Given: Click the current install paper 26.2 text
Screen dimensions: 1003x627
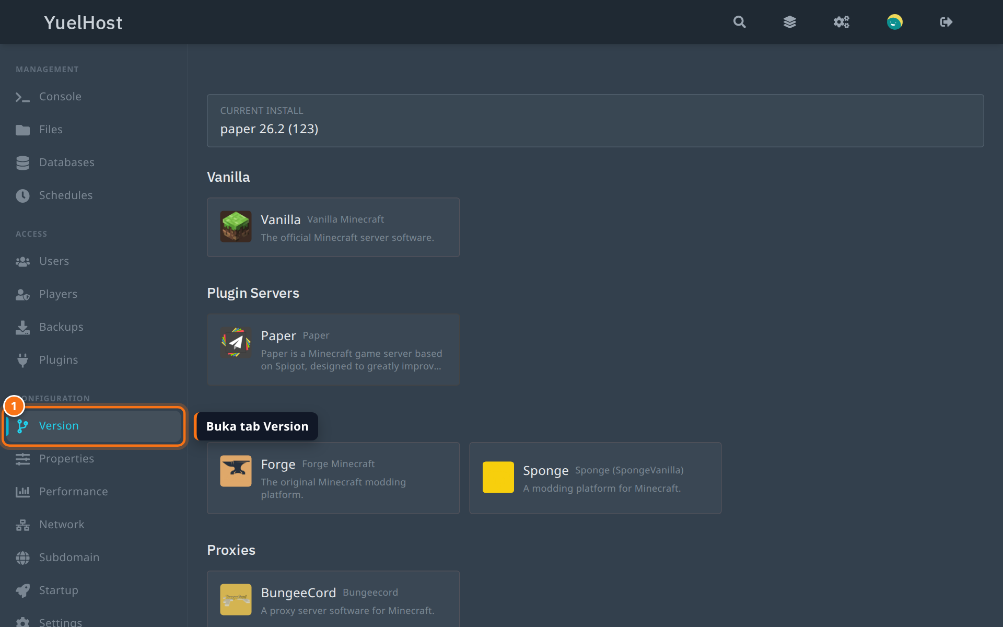Looking at the screenshot, I should coord(269,129).
